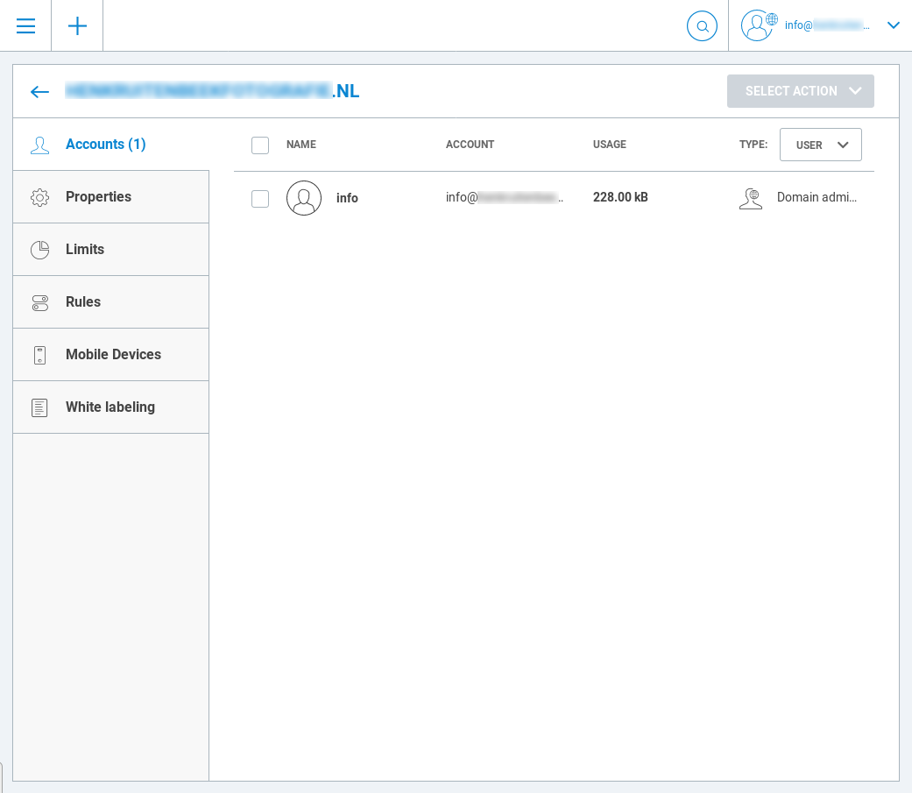Image resolution: width=912 pixels, height=793 pixels.
Task: Expand the user account menu chevron
Action: pyautogui.click(x=893, y=25)
